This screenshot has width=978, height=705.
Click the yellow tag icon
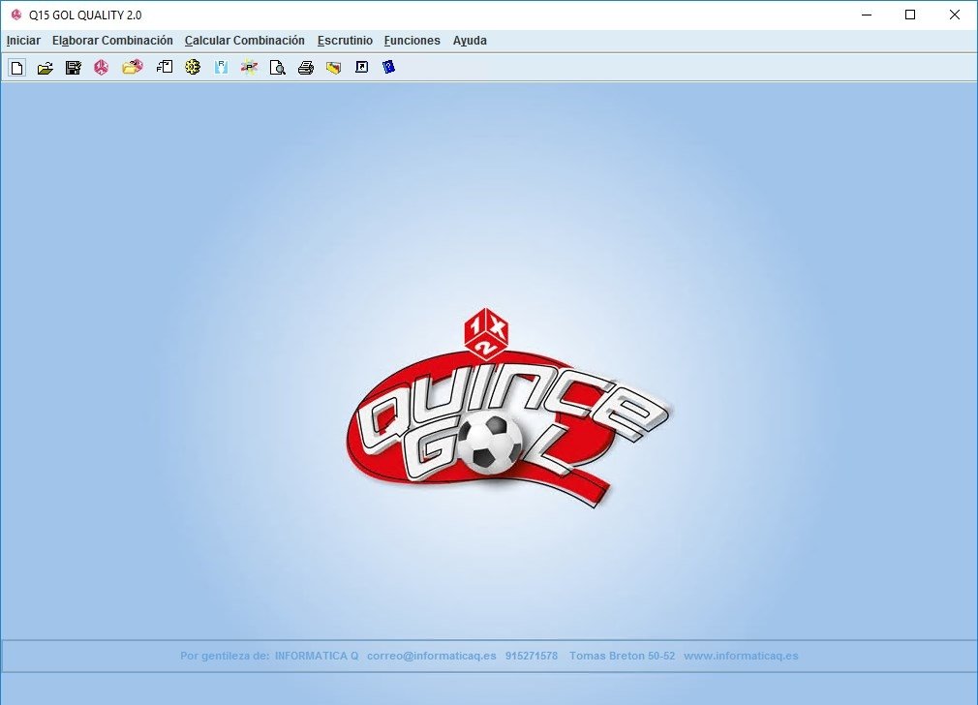tap(334, 68)
